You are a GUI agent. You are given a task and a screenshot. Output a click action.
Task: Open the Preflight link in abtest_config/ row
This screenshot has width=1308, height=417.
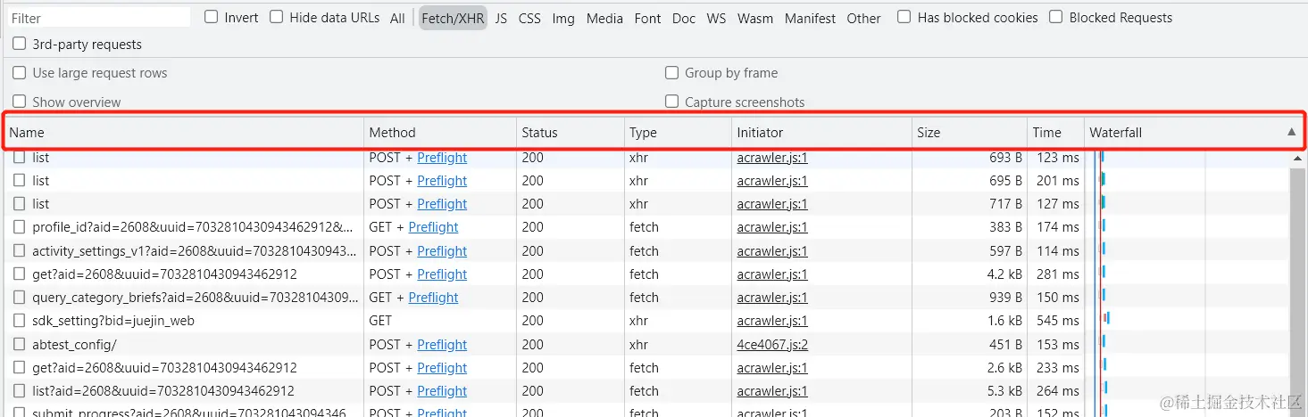coord(442,344)
